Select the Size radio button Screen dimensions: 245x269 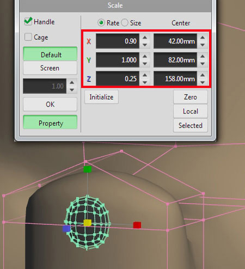pos(125,23)
